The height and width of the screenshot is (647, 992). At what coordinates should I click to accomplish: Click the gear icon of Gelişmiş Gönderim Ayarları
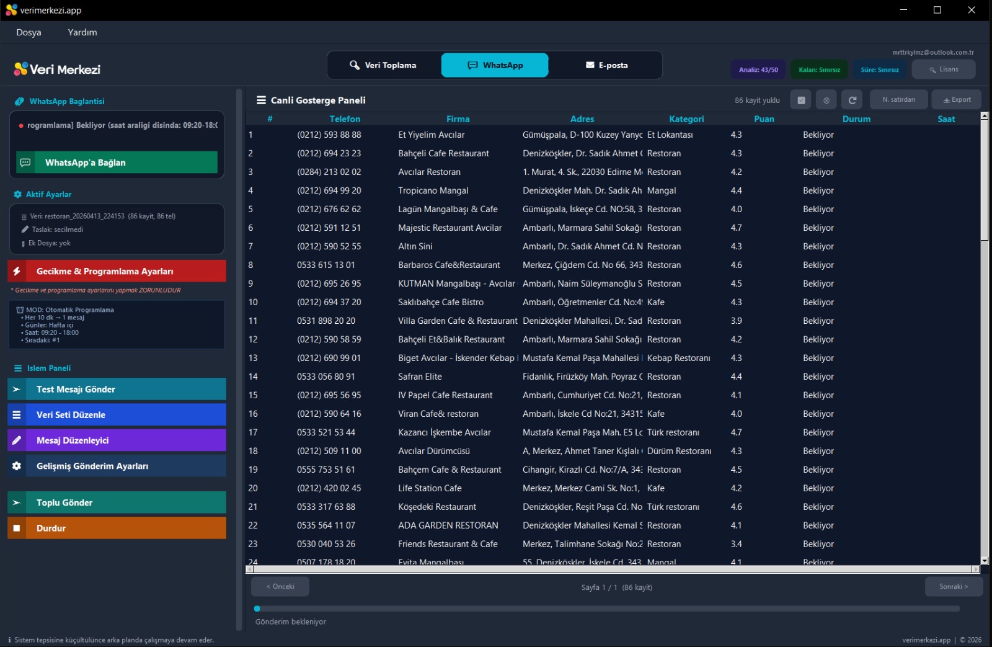(x=17, y=466)
